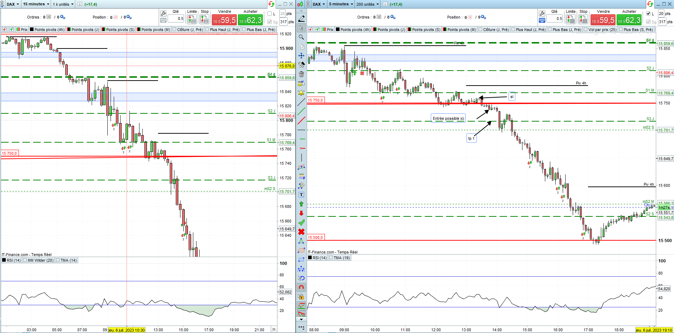
Task: Toggle Plus Bas (J, Pré) checkbox in left chart
Action: click(244, 30)
